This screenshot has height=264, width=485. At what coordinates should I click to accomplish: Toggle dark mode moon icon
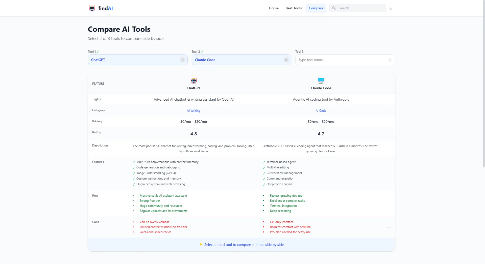[x=391, y=8]
